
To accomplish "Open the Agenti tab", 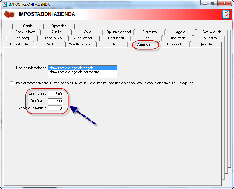I will coord(180,32).
